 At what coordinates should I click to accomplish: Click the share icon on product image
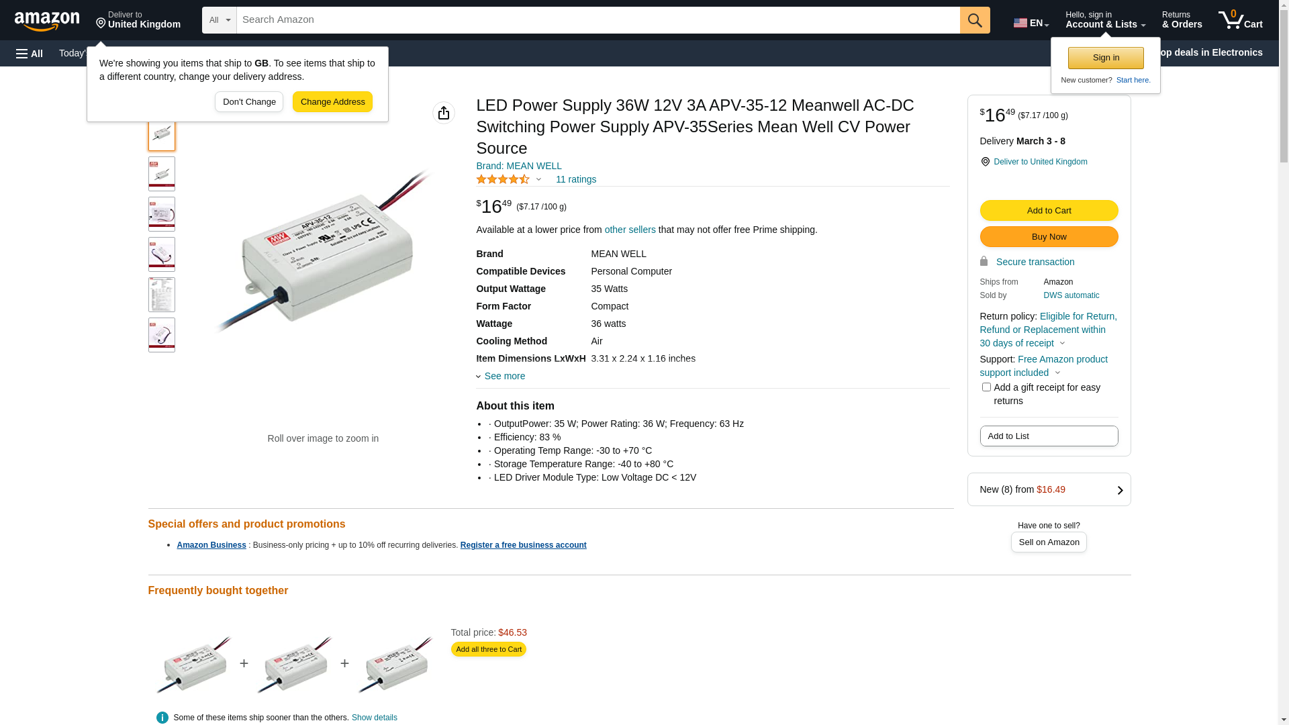(444, 113)
